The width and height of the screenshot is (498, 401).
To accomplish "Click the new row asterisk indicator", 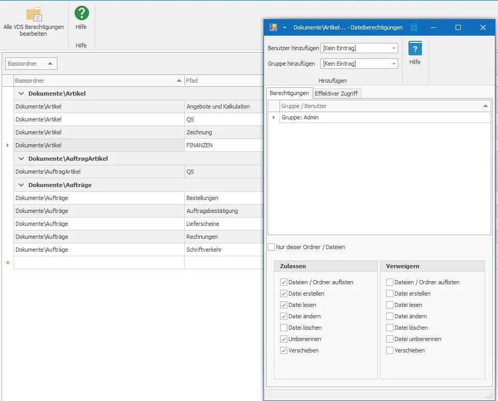I will tap(8, 263).
